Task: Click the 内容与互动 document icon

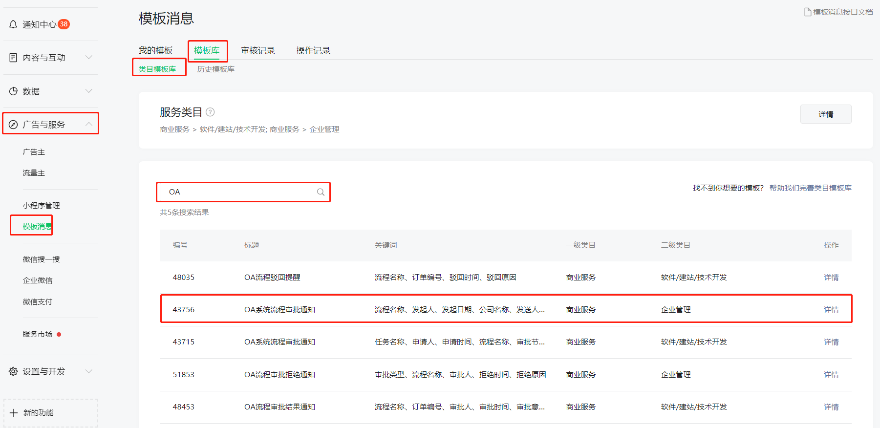Action: 13,58
